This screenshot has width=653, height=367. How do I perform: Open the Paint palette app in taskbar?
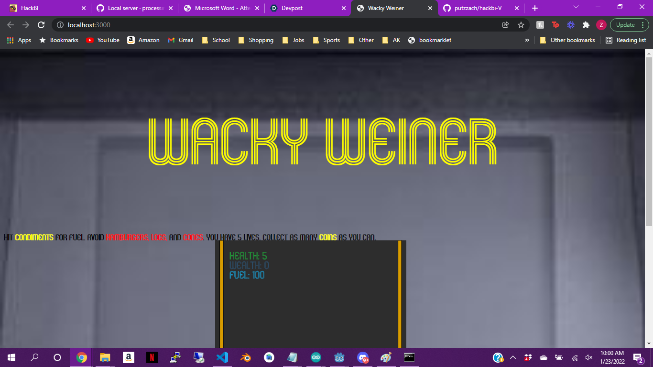pos(386,357)
